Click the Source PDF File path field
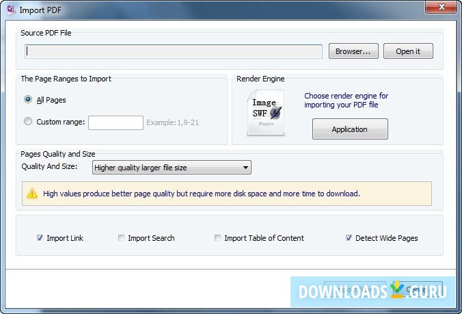The image size is (462, 314). pos(174,51)
